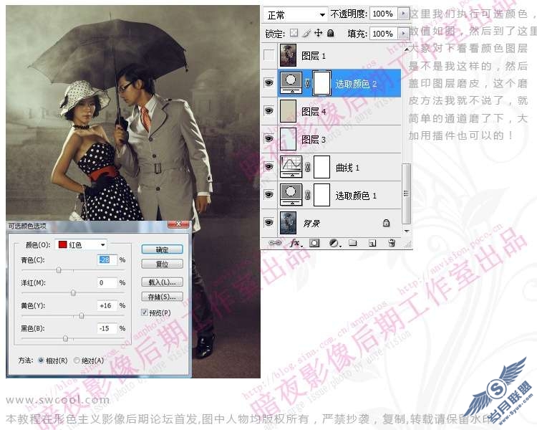Screen dimensions: 537x430
Task: Click the 复位 reset button
Action: click(x=162, y=264)
